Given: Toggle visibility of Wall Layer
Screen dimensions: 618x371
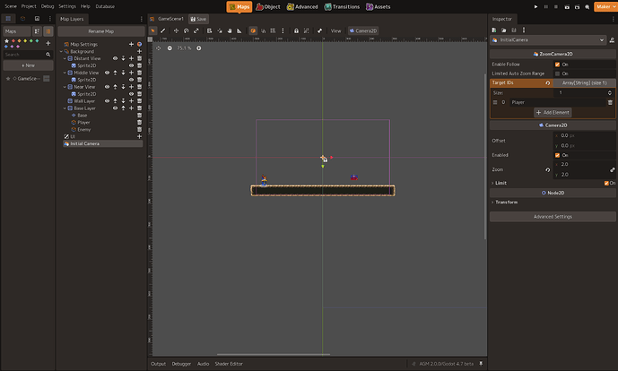Looking at the screenshot, I should tap(107, 101).
